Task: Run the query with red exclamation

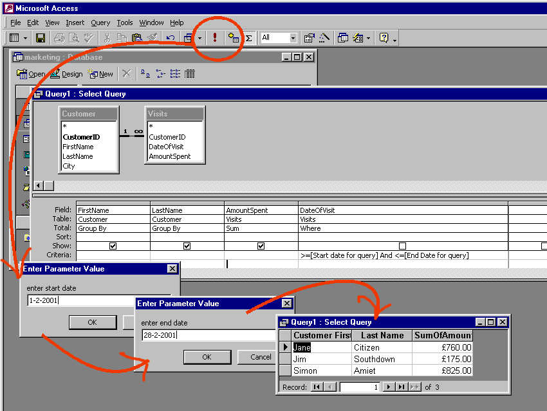Action: pyautogui.click(x=215, y=38)
